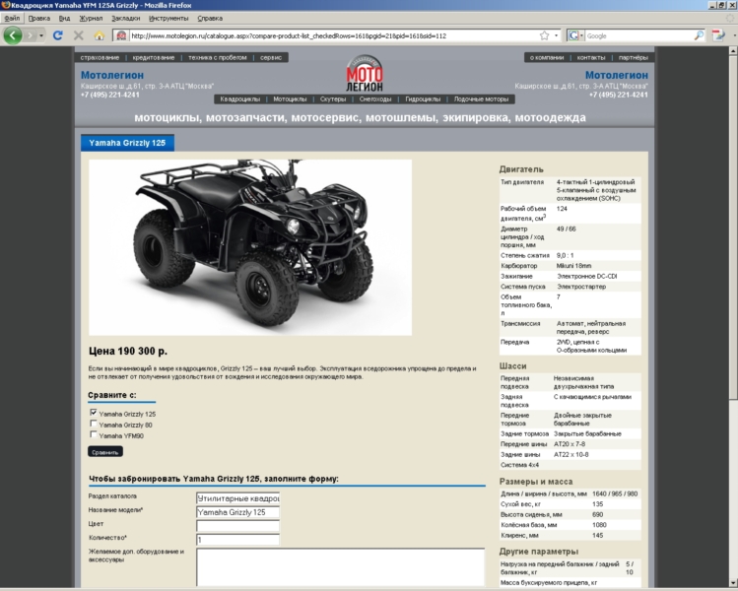Open the back-forward history dropdown arrow
This screenshot has height=591, width=738.
tap(41, 35)
